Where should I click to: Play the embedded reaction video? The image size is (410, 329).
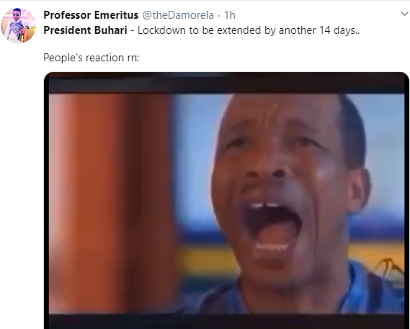point(226,201)
